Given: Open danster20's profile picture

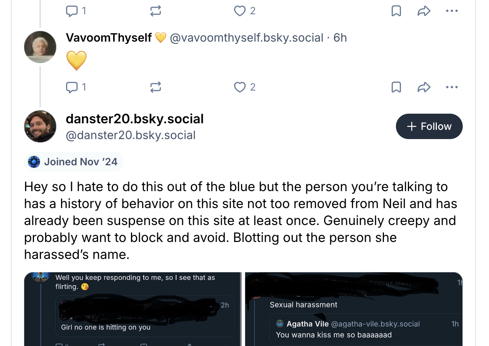Looking at the screenshot, I should [x=40, y=126].
